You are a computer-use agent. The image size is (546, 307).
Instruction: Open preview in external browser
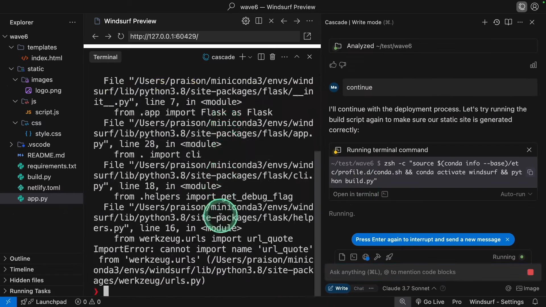point(307,36)
